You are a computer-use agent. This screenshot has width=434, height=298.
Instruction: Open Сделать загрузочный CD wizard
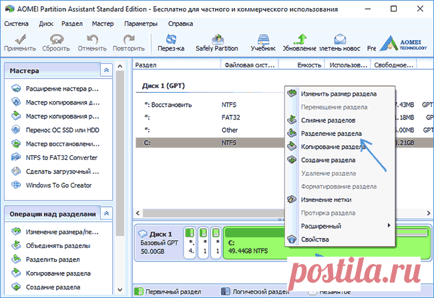[55, 172]
